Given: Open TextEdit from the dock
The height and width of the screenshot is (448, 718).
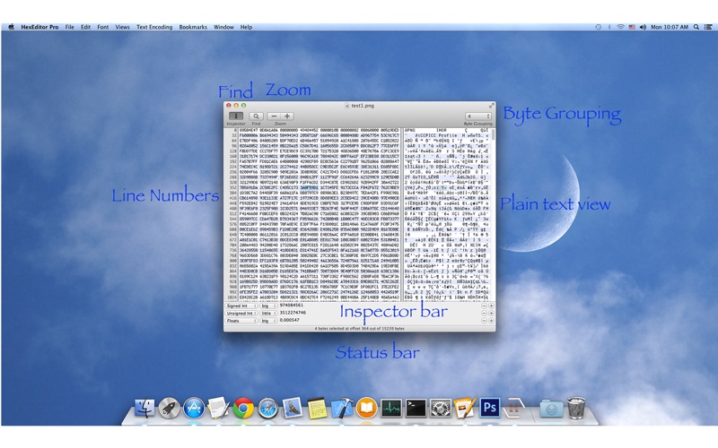Looking at the screenshot, I should coord(218,408).
